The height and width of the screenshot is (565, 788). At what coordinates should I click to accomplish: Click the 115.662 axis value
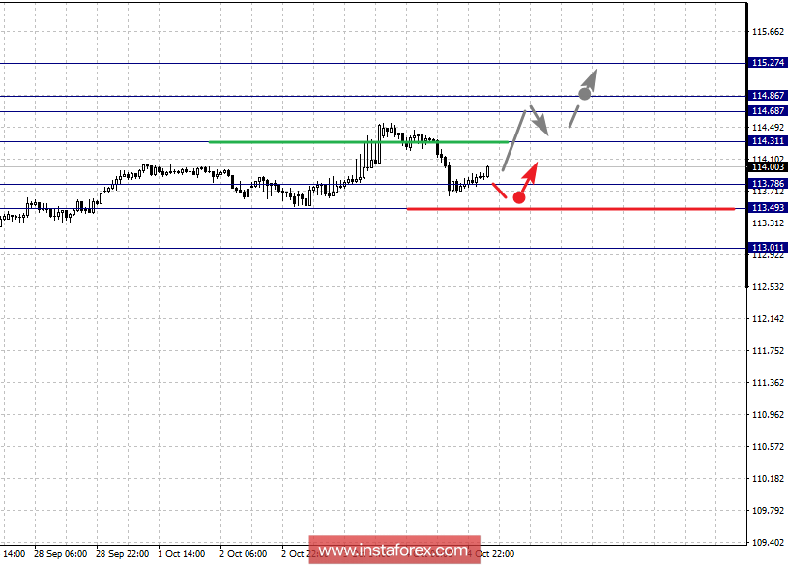[x=768, y=32]
